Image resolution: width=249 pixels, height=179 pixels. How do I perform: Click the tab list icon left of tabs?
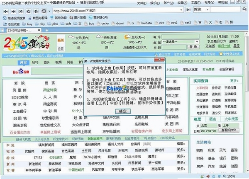coord(2,30)
